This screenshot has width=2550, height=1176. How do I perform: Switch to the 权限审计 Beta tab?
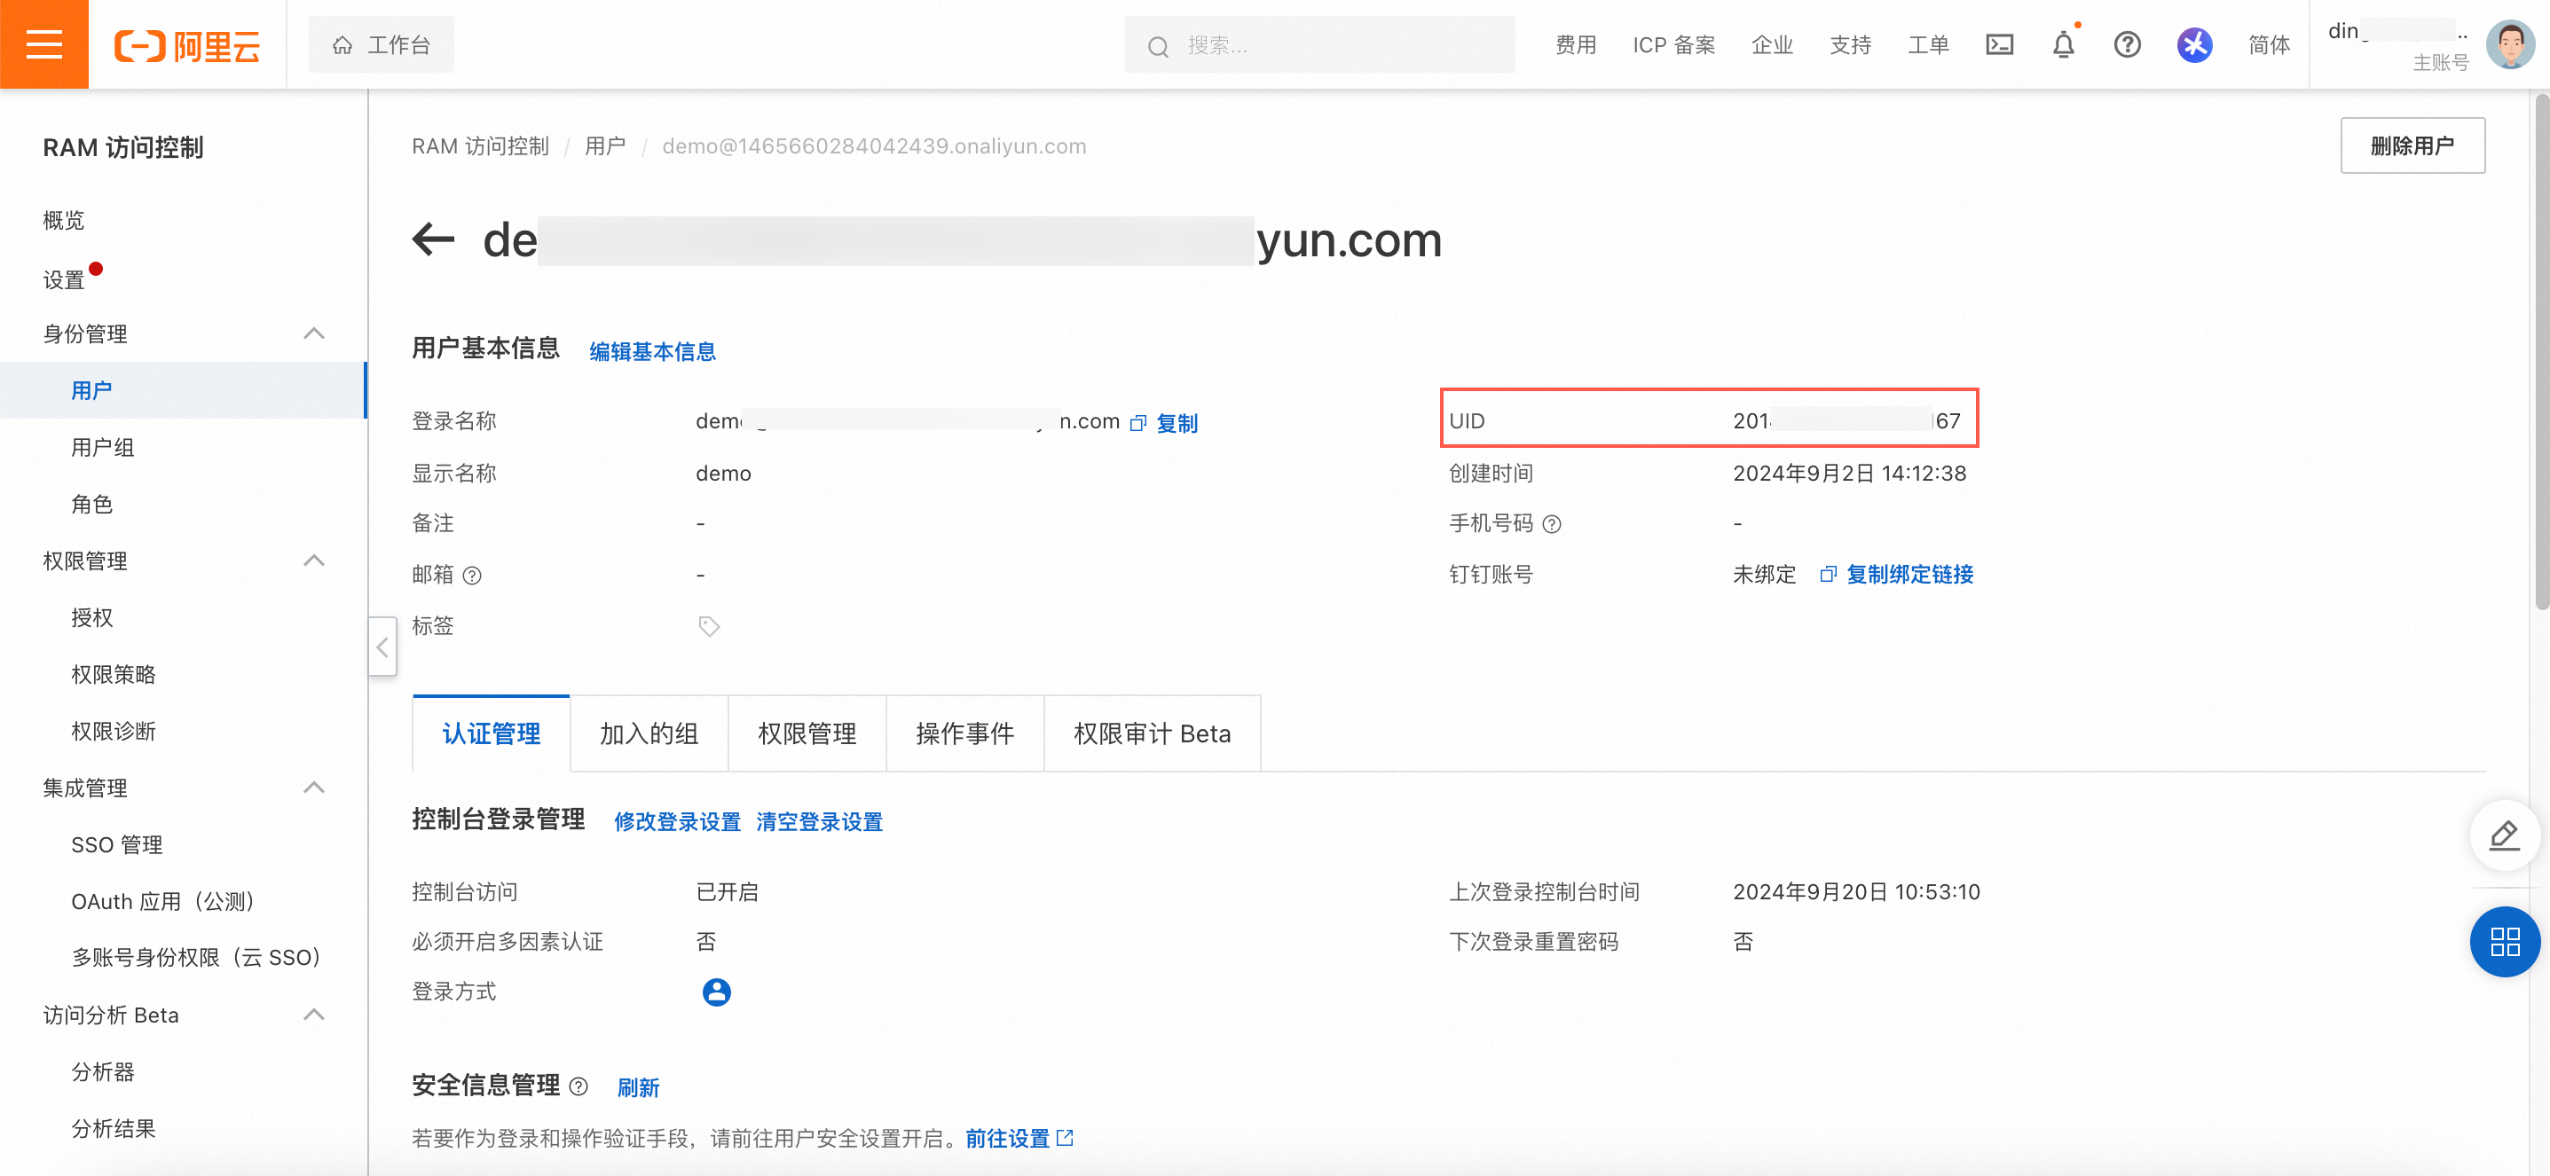1152,733
